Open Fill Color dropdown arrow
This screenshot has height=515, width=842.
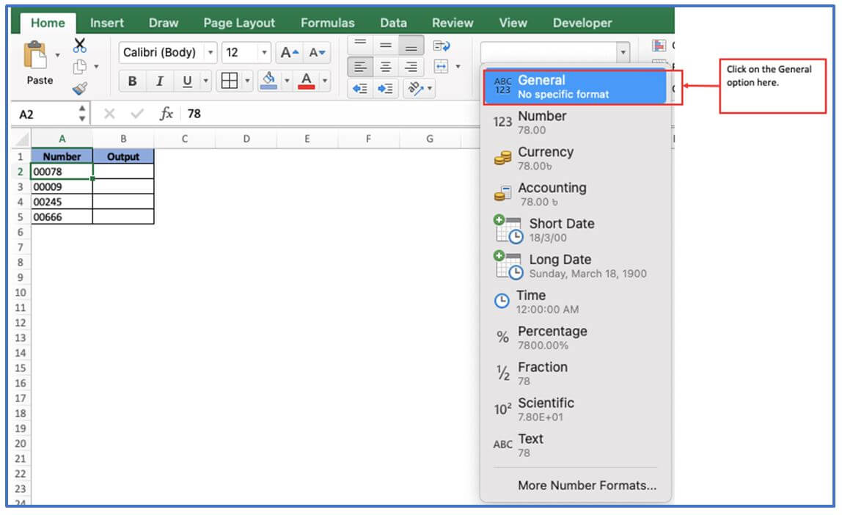click(287, 81)
